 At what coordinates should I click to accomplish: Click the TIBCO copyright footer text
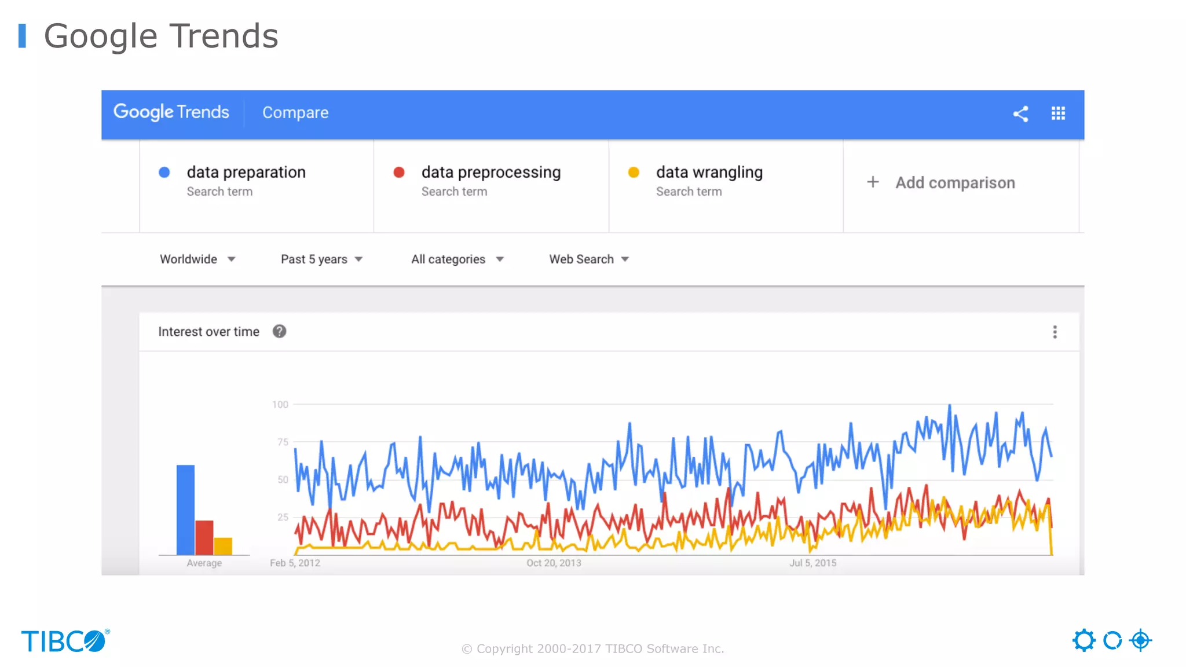click(593, 648)
